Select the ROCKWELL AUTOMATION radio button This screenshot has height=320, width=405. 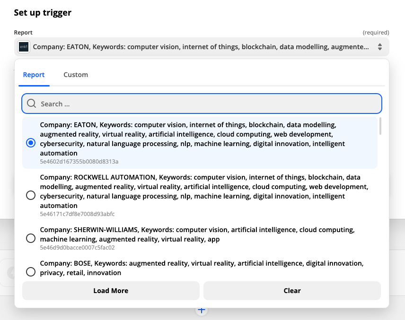(31, 195)
